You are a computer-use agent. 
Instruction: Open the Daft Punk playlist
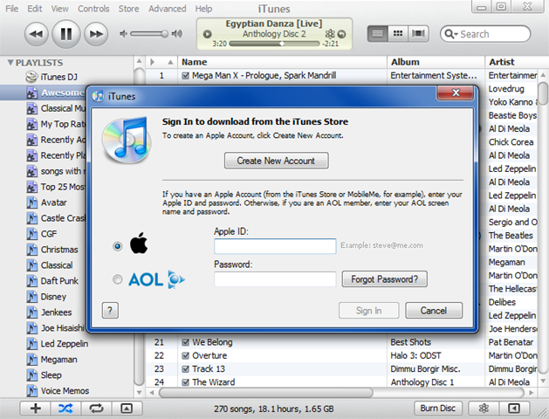(x=59, y=281)
